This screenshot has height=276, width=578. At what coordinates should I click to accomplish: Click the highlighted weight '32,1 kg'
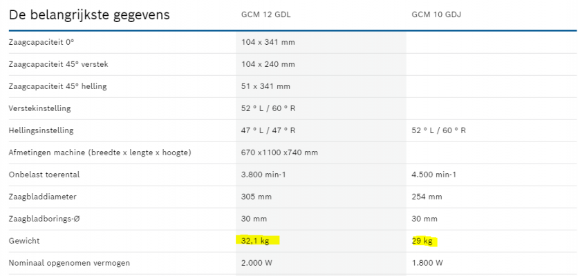(x=255, y=241)
